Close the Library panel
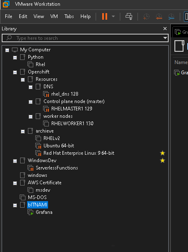This screenshot has width=188, height=252. [165, 29]
